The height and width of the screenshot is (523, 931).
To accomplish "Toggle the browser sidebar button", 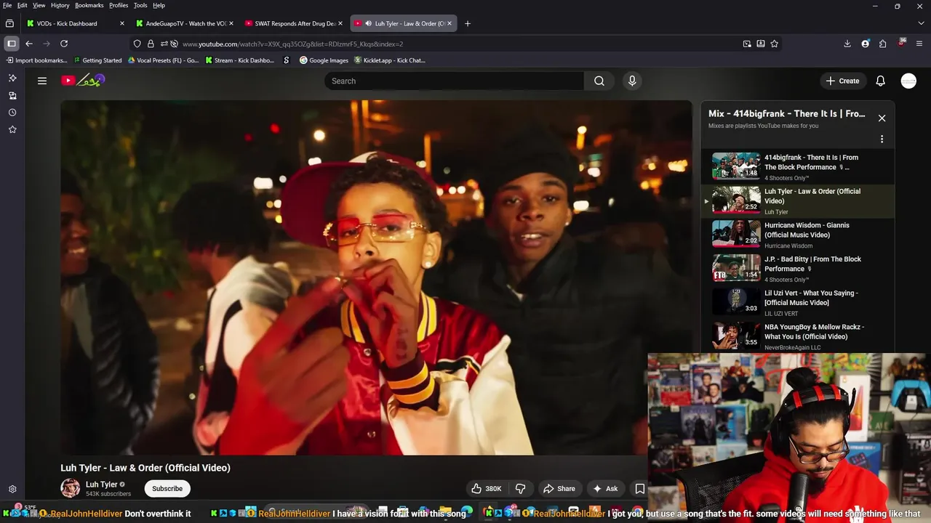I will point(12,44).
